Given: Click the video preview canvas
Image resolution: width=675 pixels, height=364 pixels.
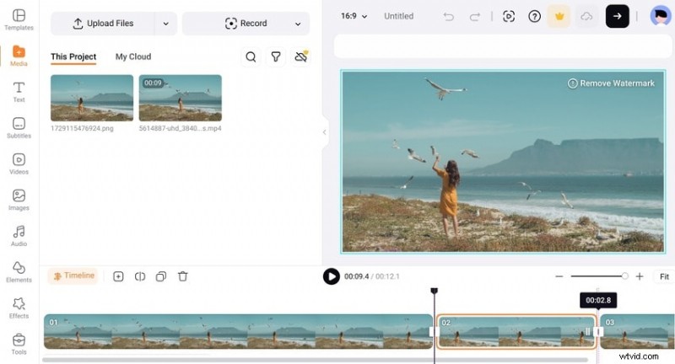Looking at the screenshot, I should click(x=503, y=162).
